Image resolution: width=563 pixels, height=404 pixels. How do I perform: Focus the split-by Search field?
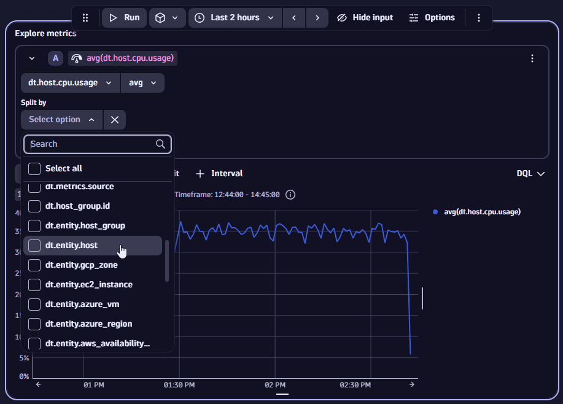click(97, 144)
